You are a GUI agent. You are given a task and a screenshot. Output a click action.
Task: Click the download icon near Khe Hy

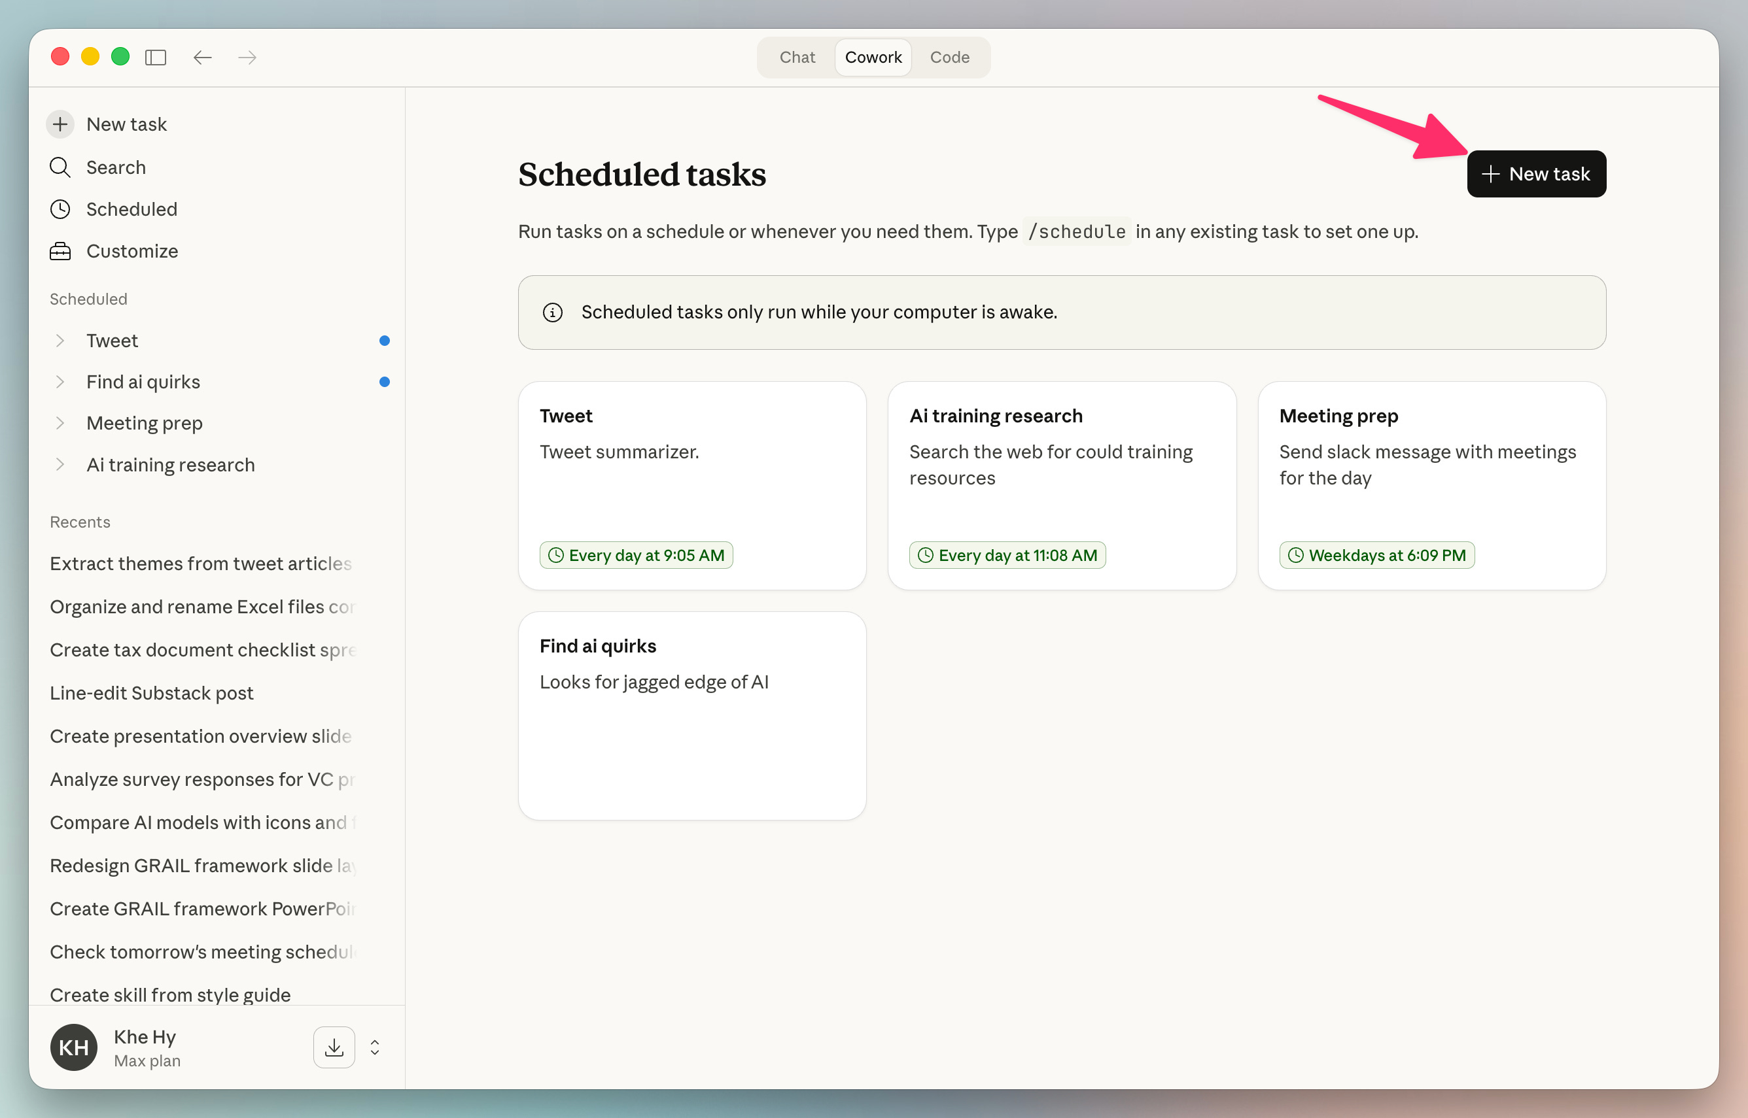pyautogui.click(x=334, y=1047)
